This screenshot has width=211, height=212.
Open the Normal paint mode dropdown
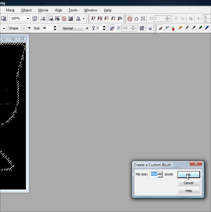click(87, 28)
